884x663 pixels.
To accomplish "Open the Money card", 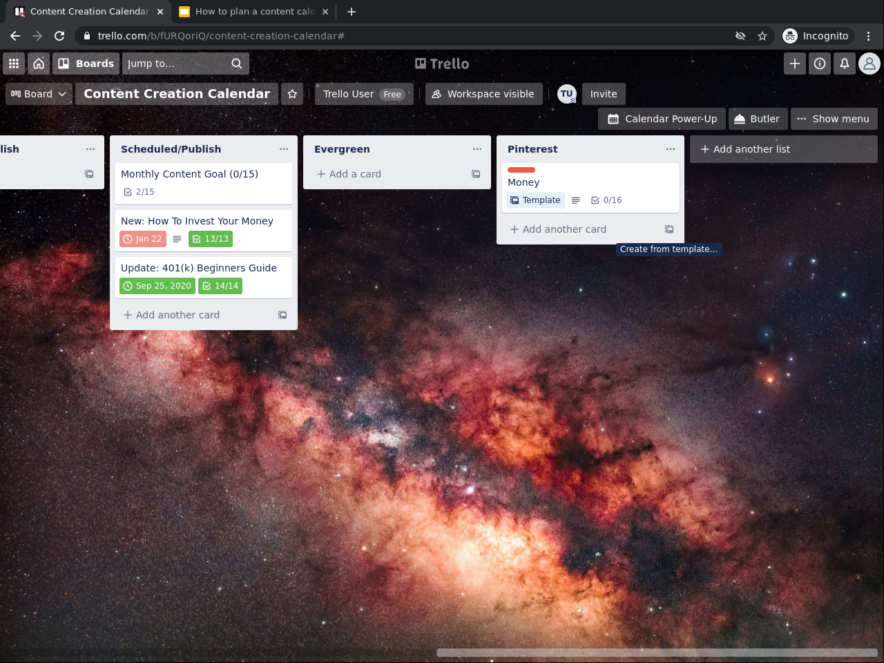I will pyautogui.click(x=590, y=188).
